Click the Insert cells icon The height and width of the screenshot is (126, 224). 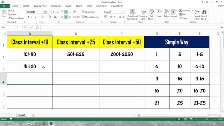pyautogui.click(x=160, y=12)
